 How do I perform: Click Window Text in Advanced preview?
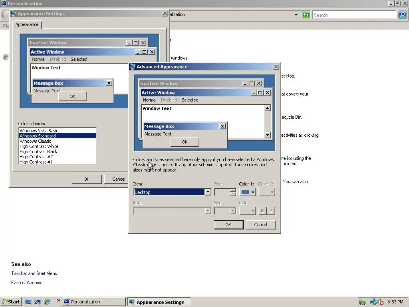pos(157,108)
